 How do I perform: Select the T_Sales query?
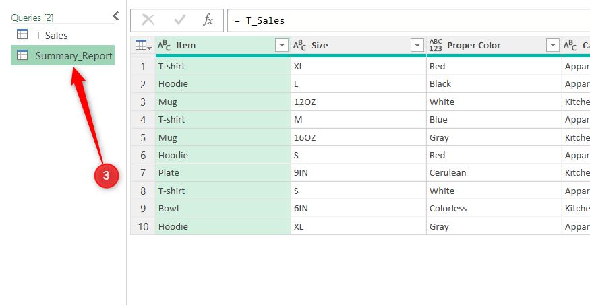click(x=63, y=35)
